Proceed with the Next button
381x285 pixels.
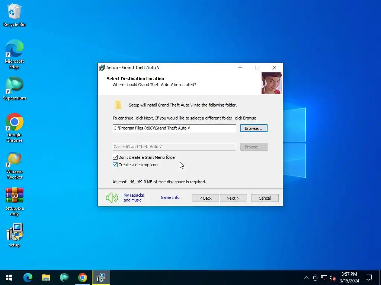tap(233, 198)
